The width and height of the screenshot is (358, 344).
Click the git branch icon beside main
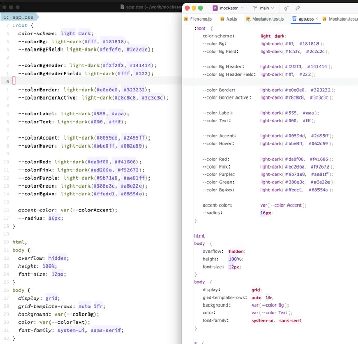pos(255,8)
